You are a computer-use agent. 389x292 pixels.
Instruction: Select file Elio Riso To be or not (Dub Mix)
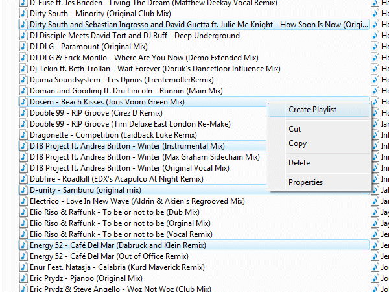pos(115,212)
